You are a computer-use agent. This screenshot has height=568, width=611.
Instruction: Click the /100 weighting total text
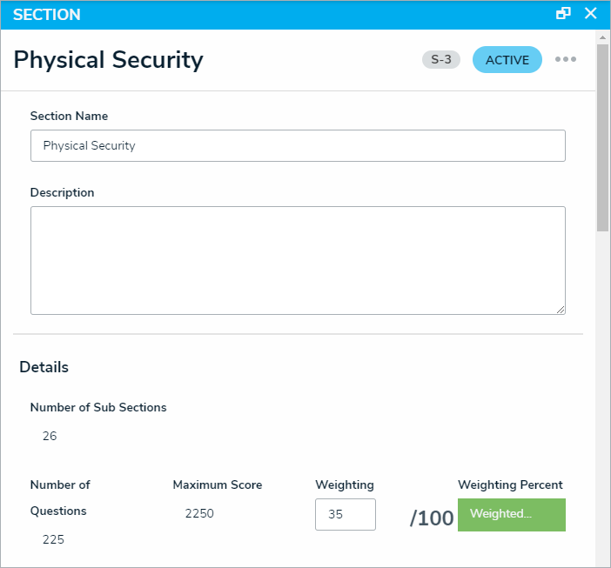[432, 518]
